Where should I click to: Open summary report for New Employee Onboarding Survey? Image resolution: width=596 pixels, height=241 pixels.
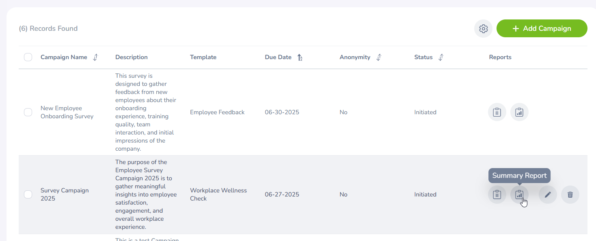(x=519, y=112)
